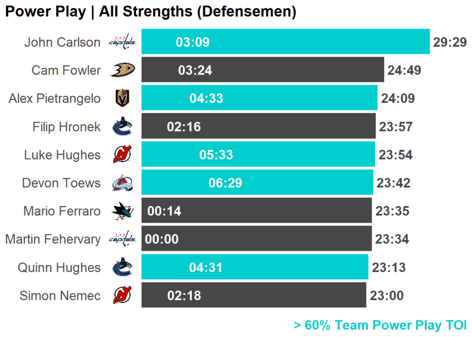Screen dimensions: 472x337
Task: Click the Colorado Avalanche logo
Action: coord(122,183)
